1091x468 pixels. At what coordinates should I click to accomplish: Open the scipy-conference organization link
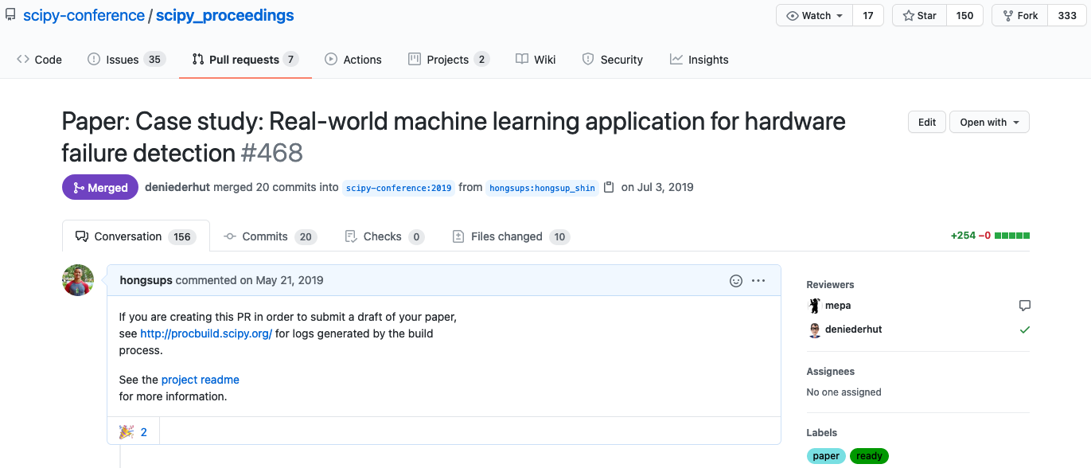[x=84, y=16]
